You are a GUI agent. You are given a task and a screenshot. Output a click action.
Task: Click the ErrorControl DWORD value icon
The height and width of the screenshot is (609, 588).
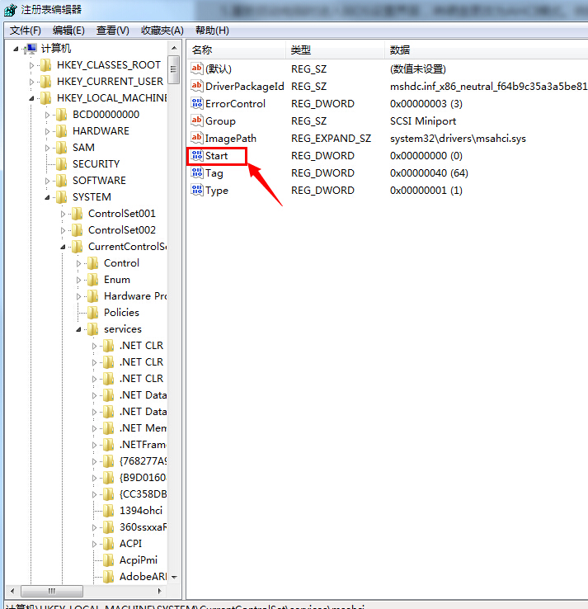197,103
